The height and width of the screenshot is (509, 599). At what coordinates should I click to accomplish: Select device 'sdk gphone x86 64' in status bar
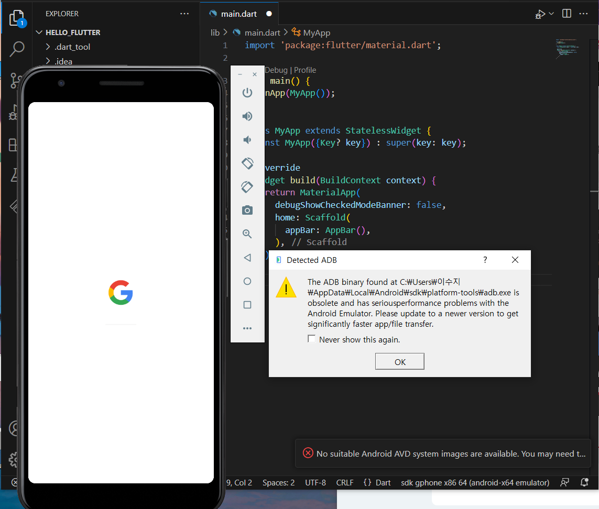click(475, 483)
